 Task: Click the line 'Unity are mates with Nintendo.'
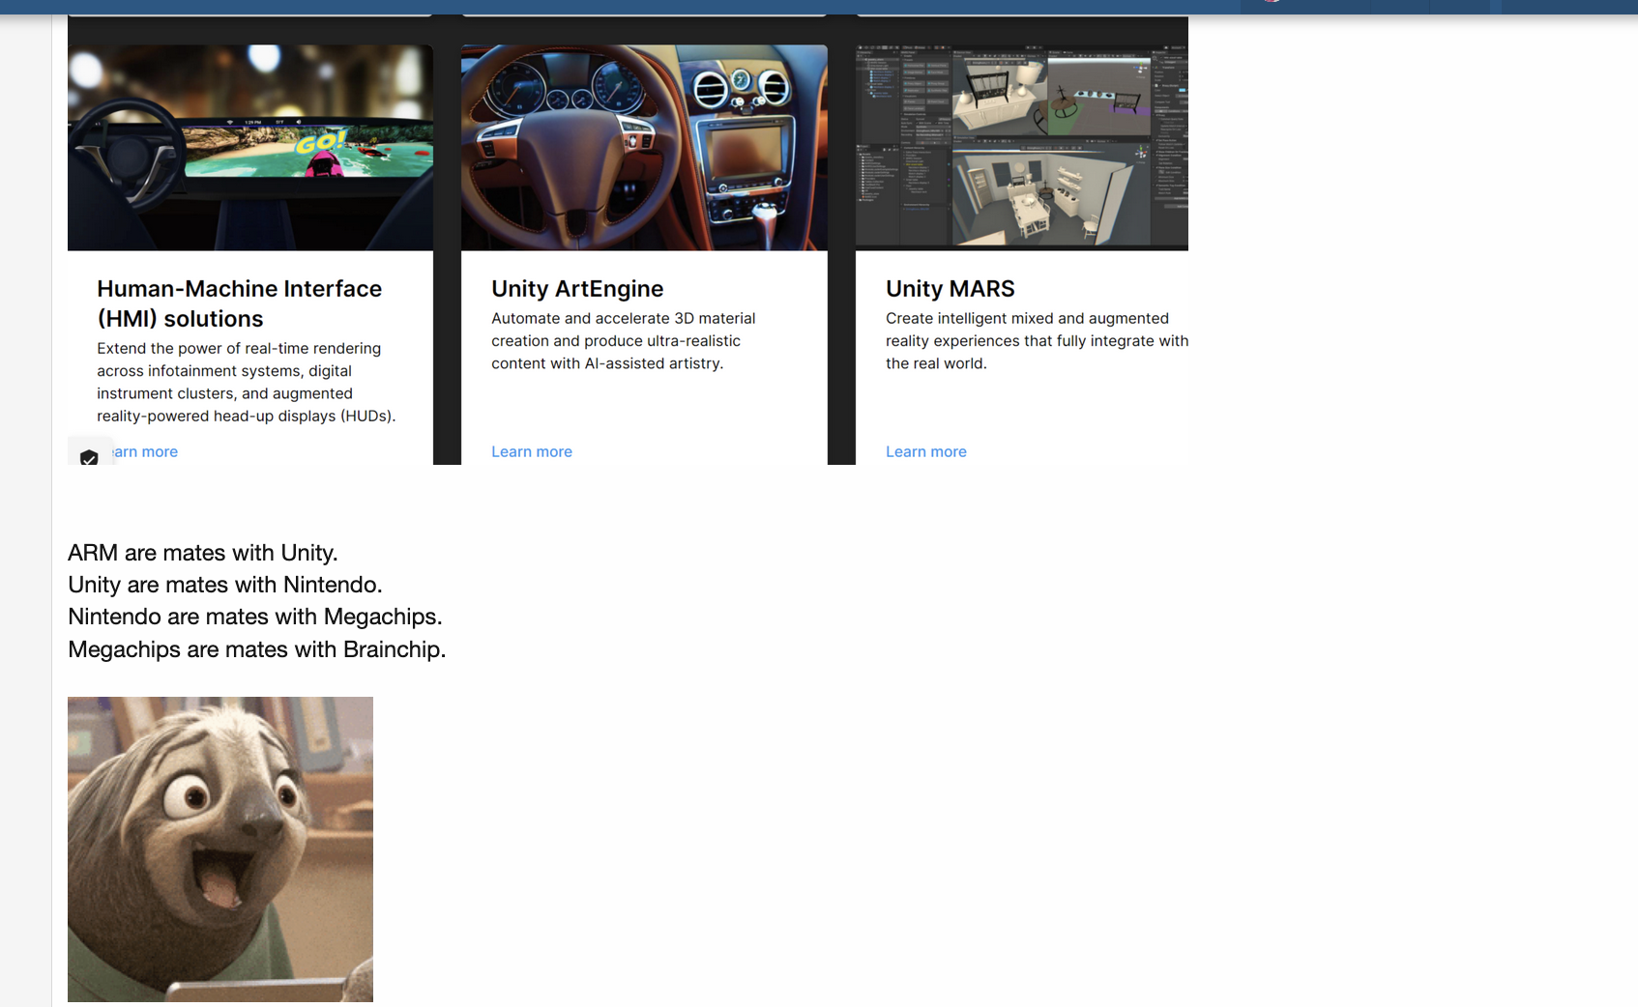coord(225,585)
